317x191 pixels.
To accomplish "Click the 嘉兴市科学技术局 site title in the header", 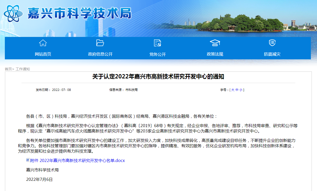I will [79, 13].
